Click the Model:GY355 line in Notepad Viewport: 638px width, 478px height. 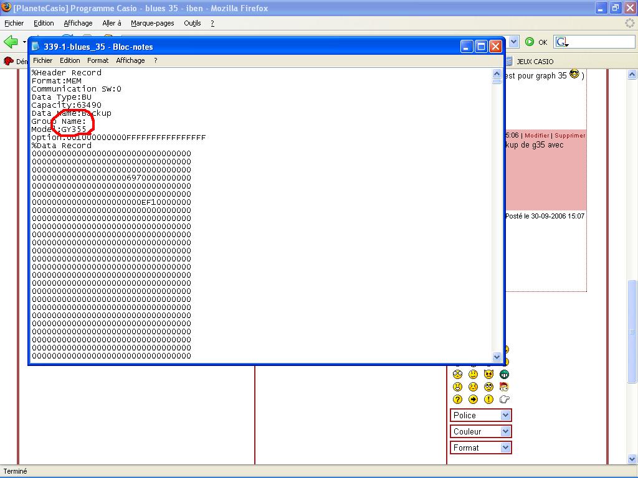(59, 129)
